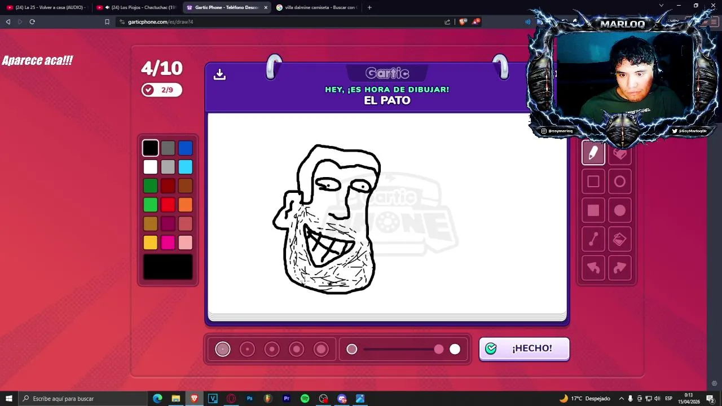
Task: Select the empty rectangle shape tool
Action: [x=593, y=182]
